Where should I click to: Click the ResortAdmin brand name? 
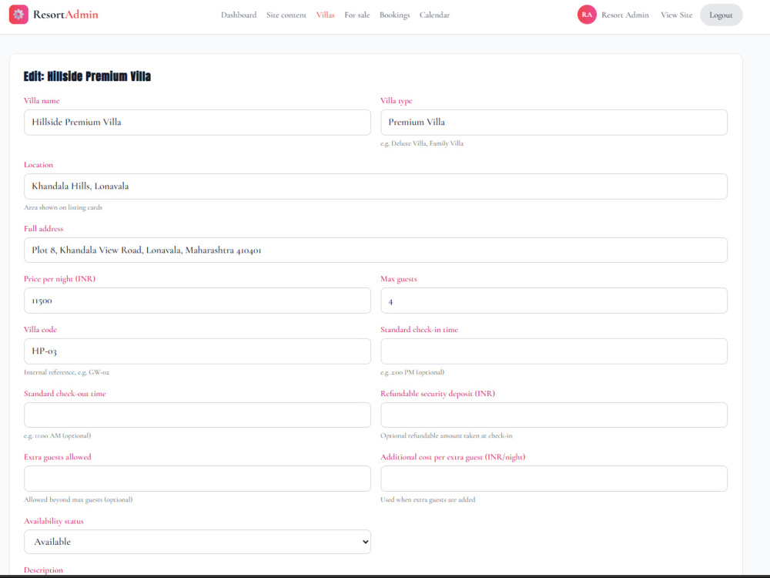click(65, 15)
